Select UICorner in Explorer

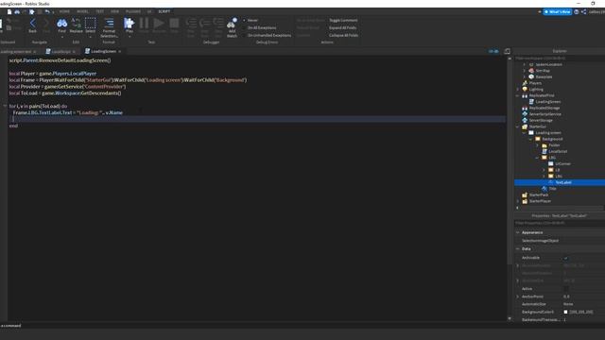click(x=562, y=163)
